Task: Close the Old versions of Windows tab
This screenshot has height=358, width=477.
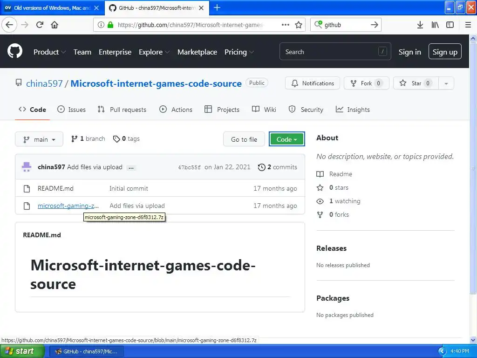Action: point(96,8)
